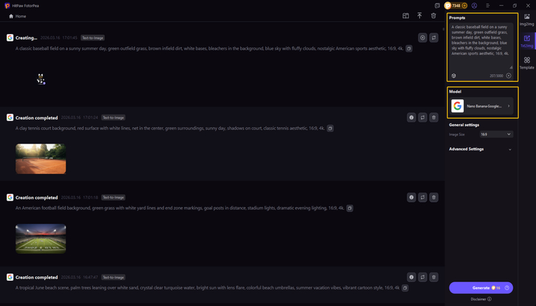Screen dimensions: 536x306
Task: Open the Template panel
Action: (x=527, y=63)
